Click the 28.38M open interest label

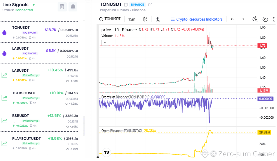click(x=264, y=132)
